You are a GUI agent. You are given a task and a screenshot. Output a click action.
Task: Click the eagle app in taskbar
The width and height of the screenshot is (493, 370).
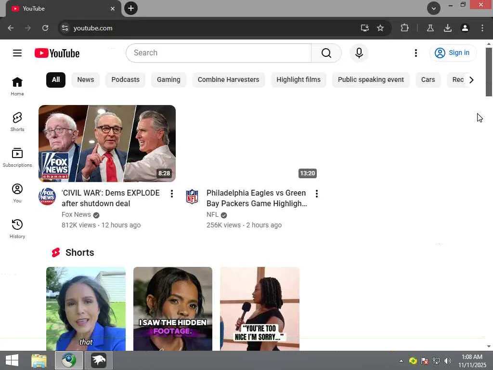[99, 360]
